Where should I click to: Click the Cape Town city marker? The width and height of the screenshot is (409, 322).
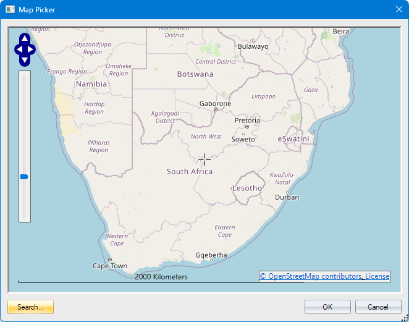[x=110, y=260]
